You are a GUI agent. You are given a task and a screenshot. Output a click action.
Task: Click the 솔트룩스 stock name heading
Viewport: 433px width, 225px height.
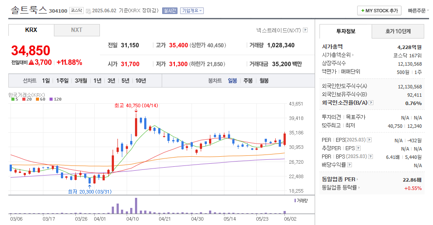29,10
